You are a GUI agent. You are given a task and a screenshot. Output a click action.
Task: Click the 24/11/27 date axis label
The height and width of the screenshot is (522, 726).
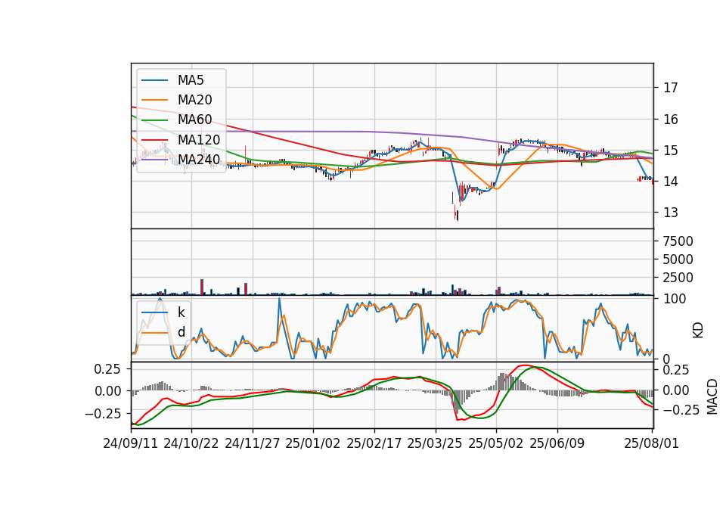(x=253, y=443)
